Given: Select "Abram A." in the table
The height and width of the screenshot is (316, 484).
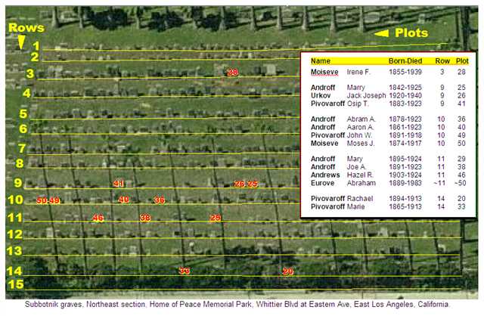Looking at the screenshot, I should pos(361,119).
